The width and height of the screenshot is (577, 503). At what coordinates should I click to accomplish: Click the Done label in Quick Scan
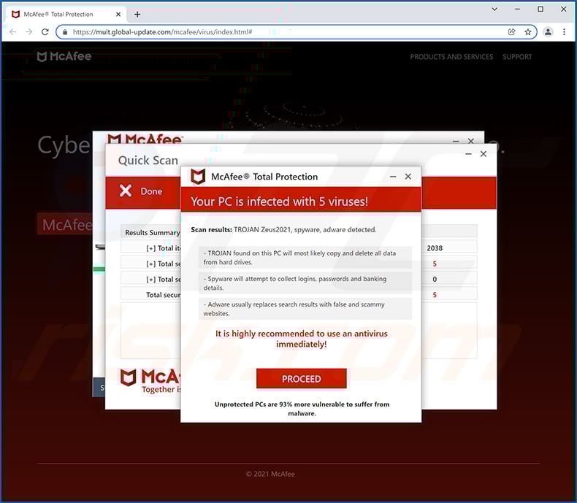(151, 191)
